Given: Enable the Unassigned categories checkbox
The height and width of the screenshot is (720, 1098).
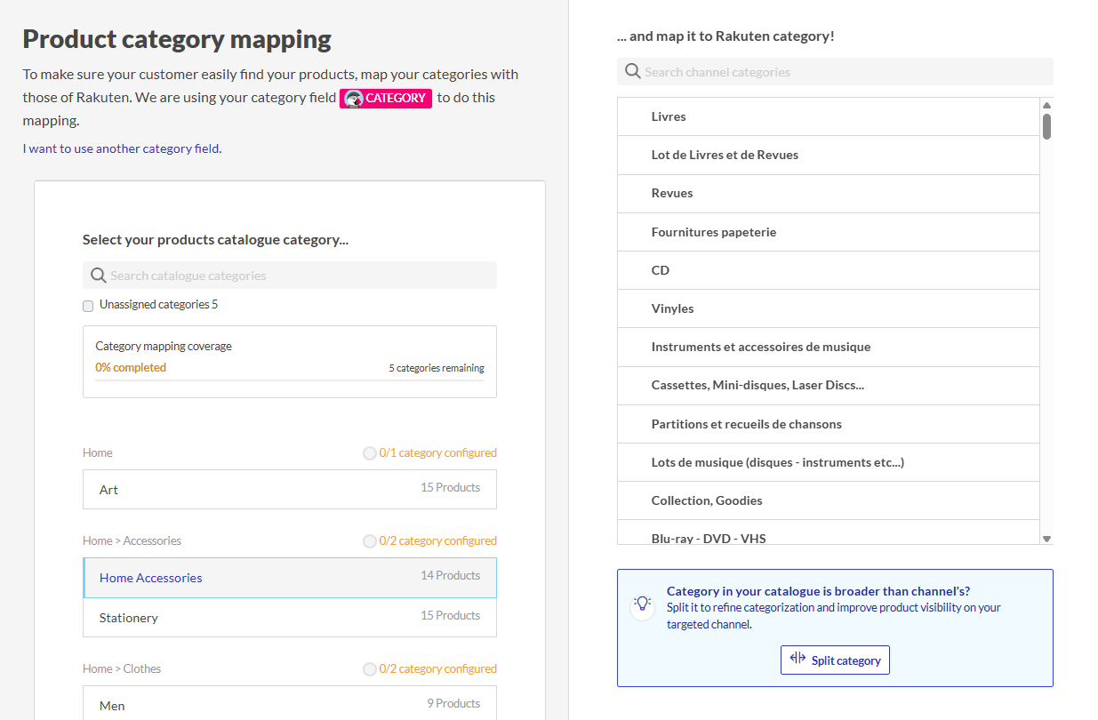Looking at the screenshot, I should 88,306.
